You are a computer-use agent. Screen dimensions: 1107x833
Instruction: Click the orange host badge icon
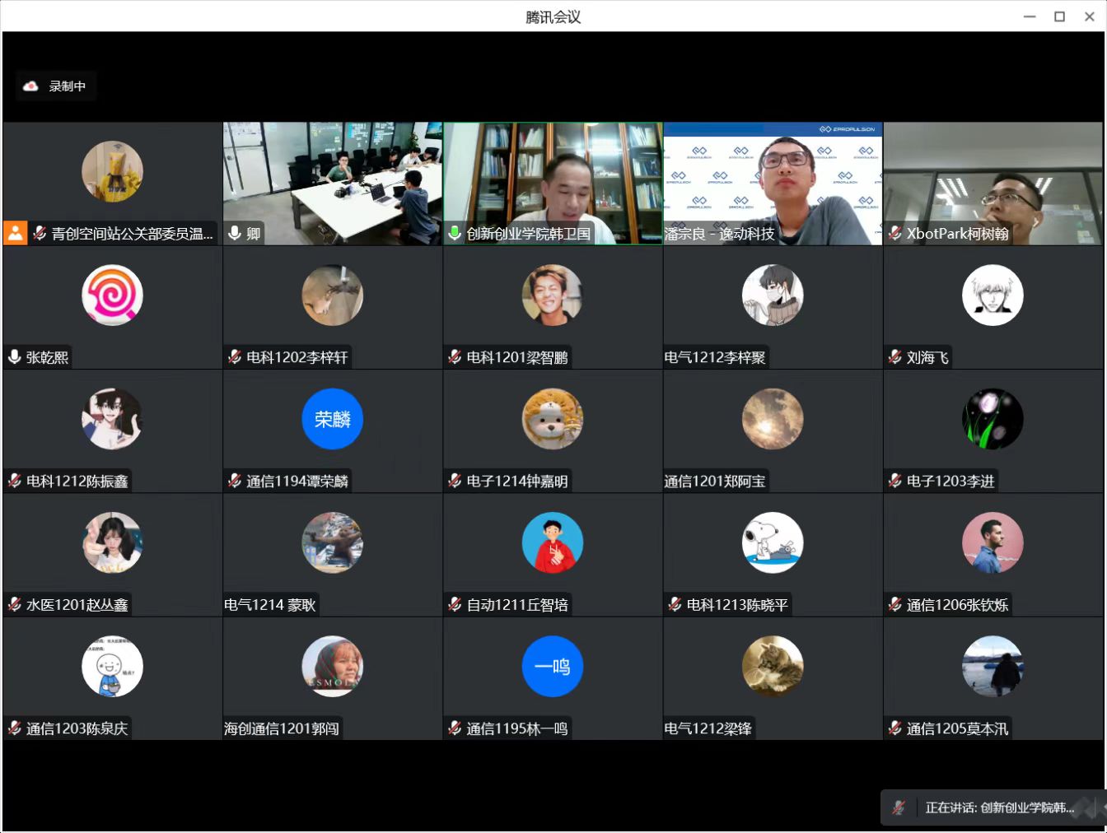[x=16, y=233]
